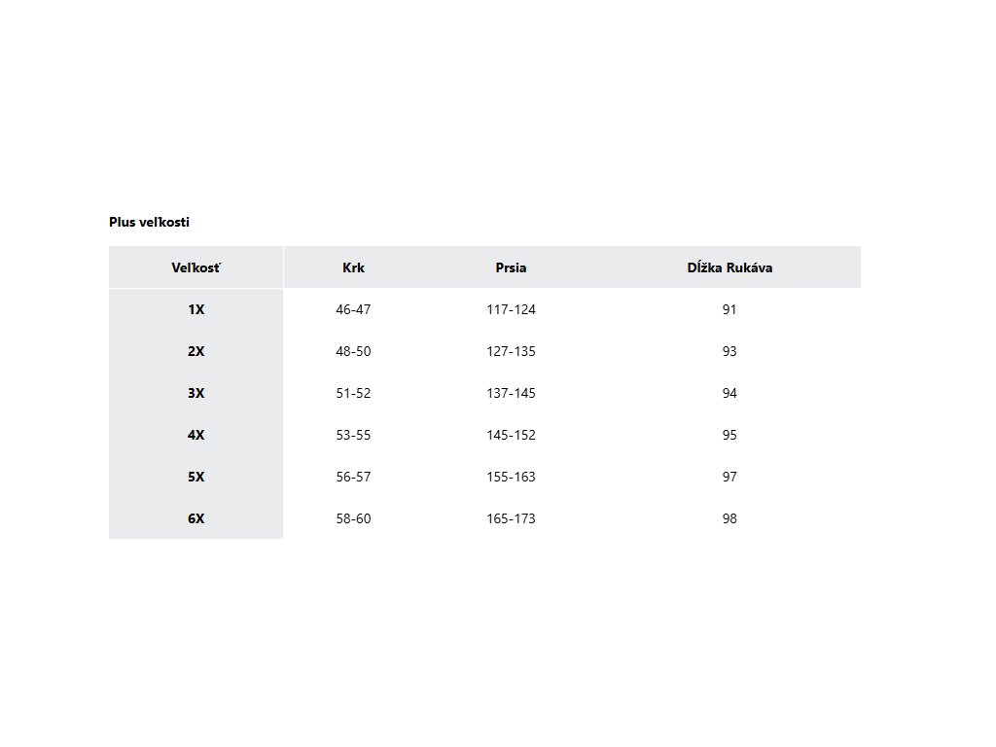Select the Krk column header

[353, 267]
